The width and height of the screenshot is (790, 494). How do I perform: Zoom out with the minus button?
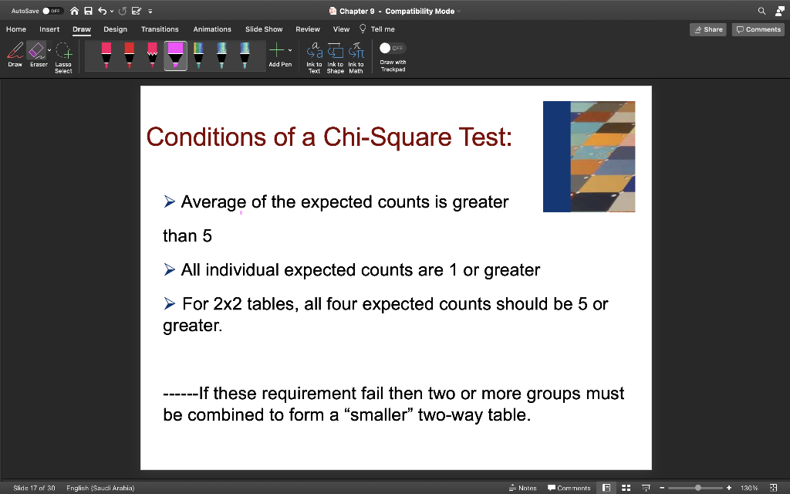click(662, 488)
